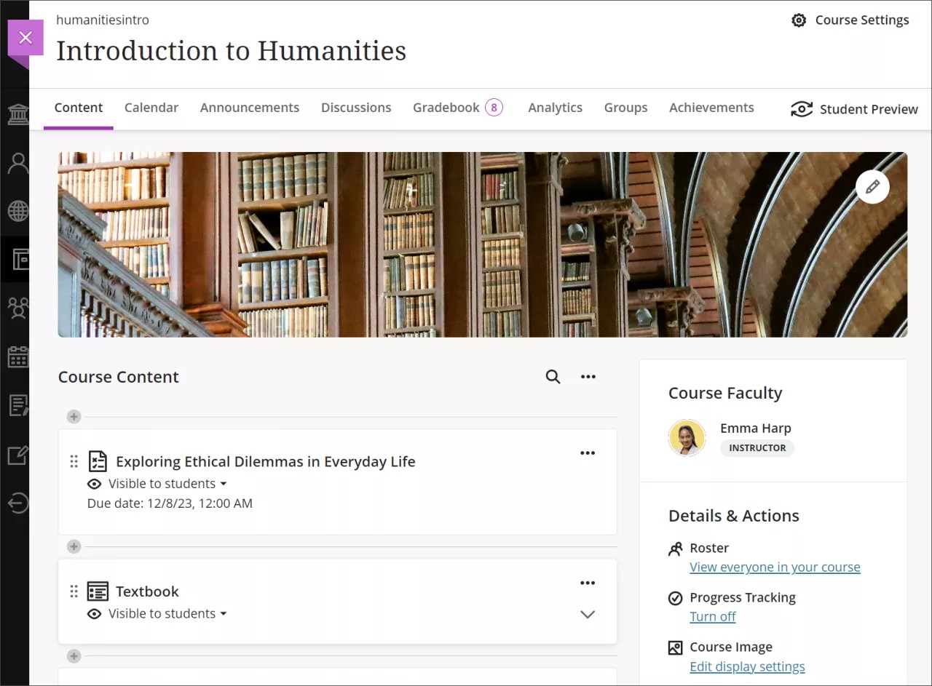The image size is (932, 686).
Task: Open Course Settings via the gear icon
Action: (x=798, y=20)
